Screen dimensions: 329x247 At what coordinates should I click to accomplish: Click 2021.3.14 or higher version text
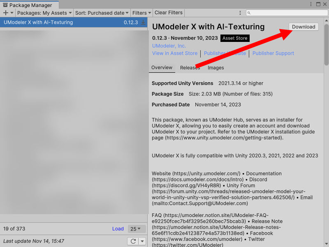coord(241,83)
